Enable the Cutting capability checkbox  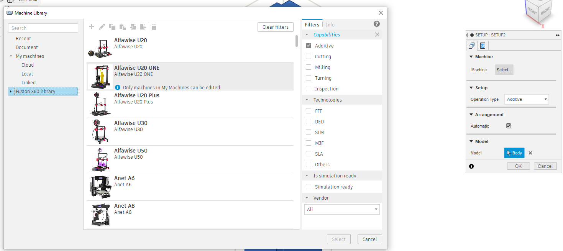(309, 56)
